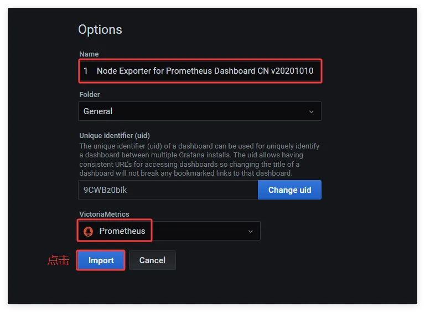Click the red 点击 annotation text
This screenshot has width=425, height=312.
(x=58, y=260)
